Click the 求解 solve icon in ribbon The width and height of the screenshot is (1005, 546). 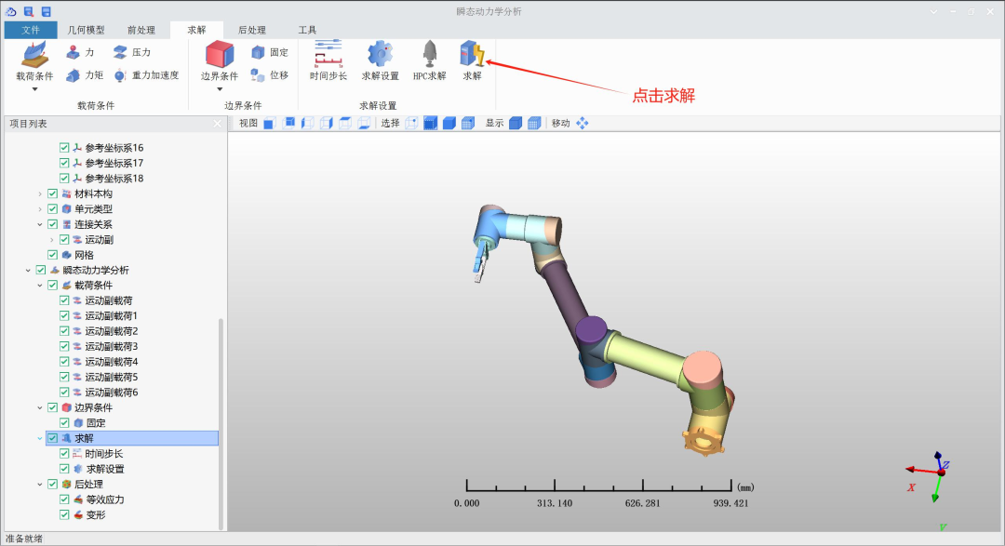click(472, 54)
